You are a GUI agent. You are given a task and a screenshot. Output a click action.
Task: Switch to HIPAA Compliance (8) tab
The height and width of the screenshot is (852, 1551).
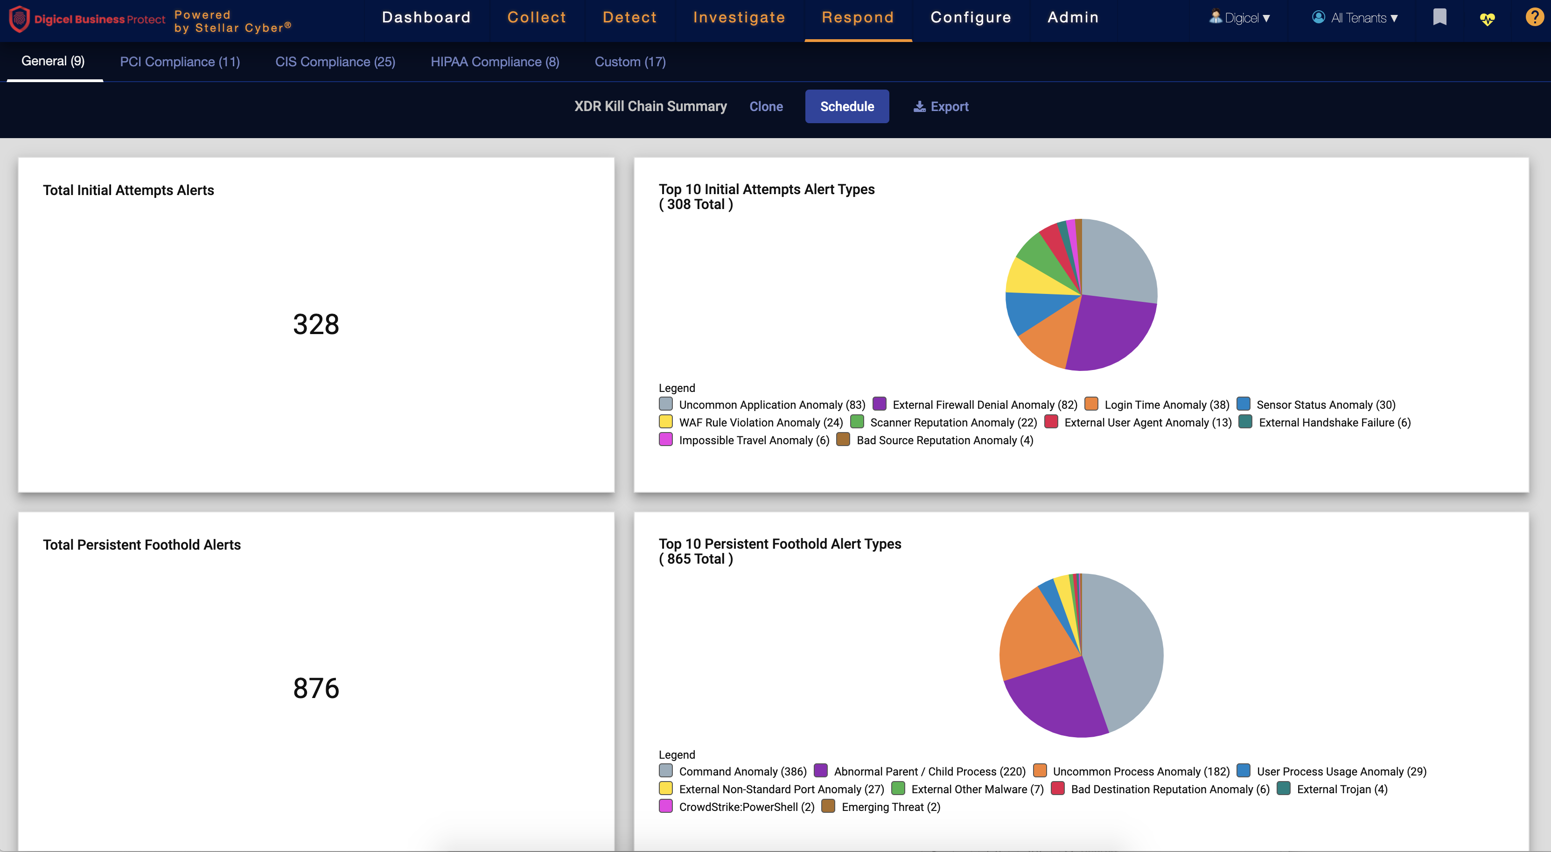pyautogui.click(x=495, y=62)
